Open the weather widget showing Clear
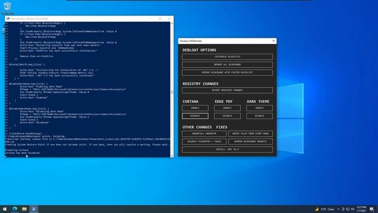This screenshot has height=213, width=378. [x=325, y=209]
